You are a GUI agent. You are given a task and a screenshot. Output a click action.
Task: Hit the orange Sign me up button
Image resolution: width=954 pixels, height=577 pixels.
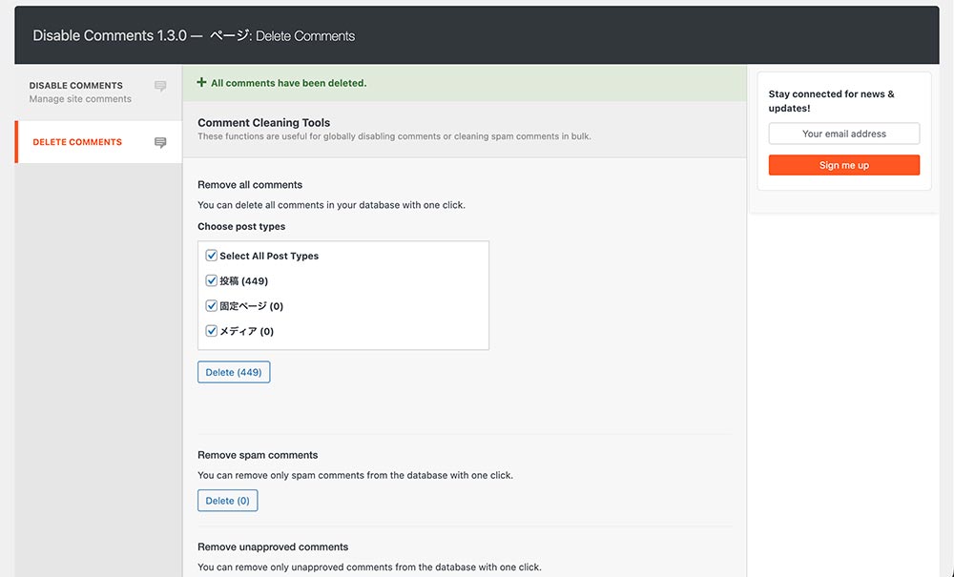coord(843,165)
